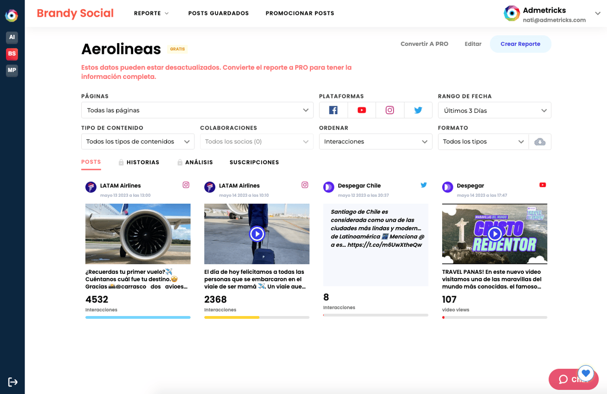Open the MP sidebar module

click(x=12, y=71)
